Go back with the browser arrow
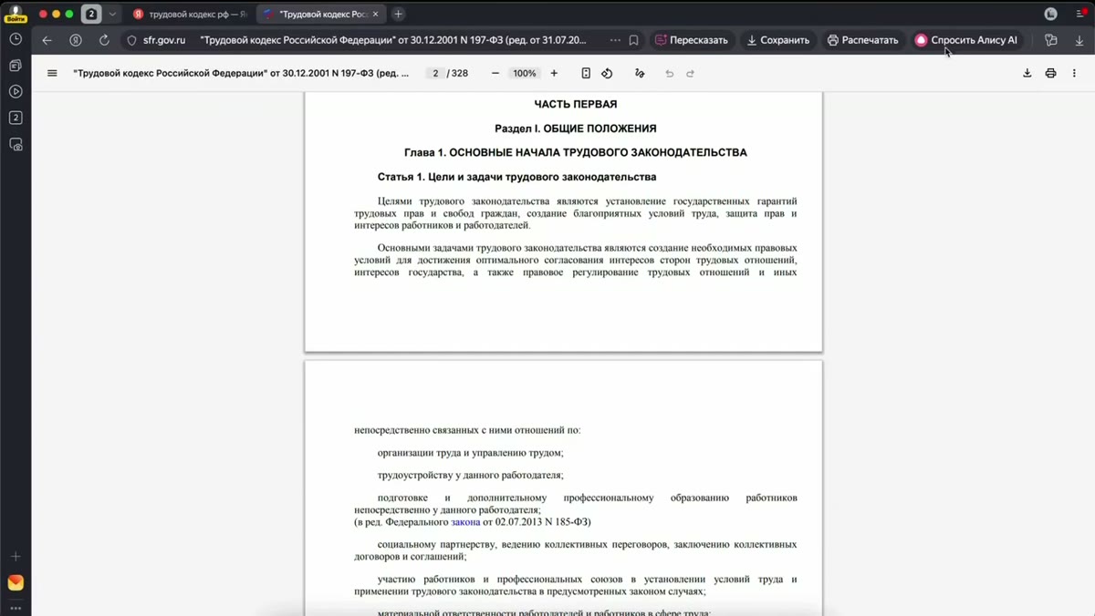1095x616 pixels. click(47, 40)
